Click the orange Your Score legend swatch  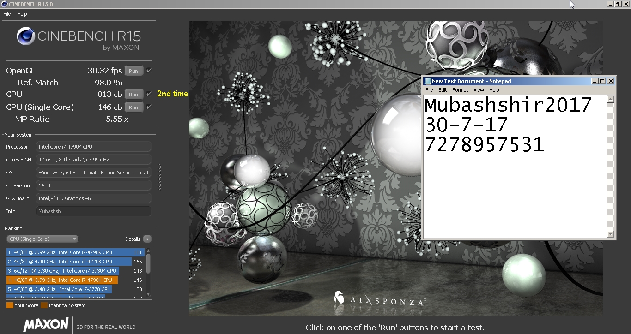10,305
